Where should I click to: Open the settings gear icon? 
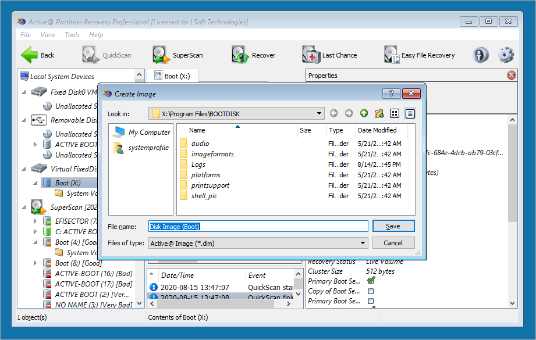[506, 55]
